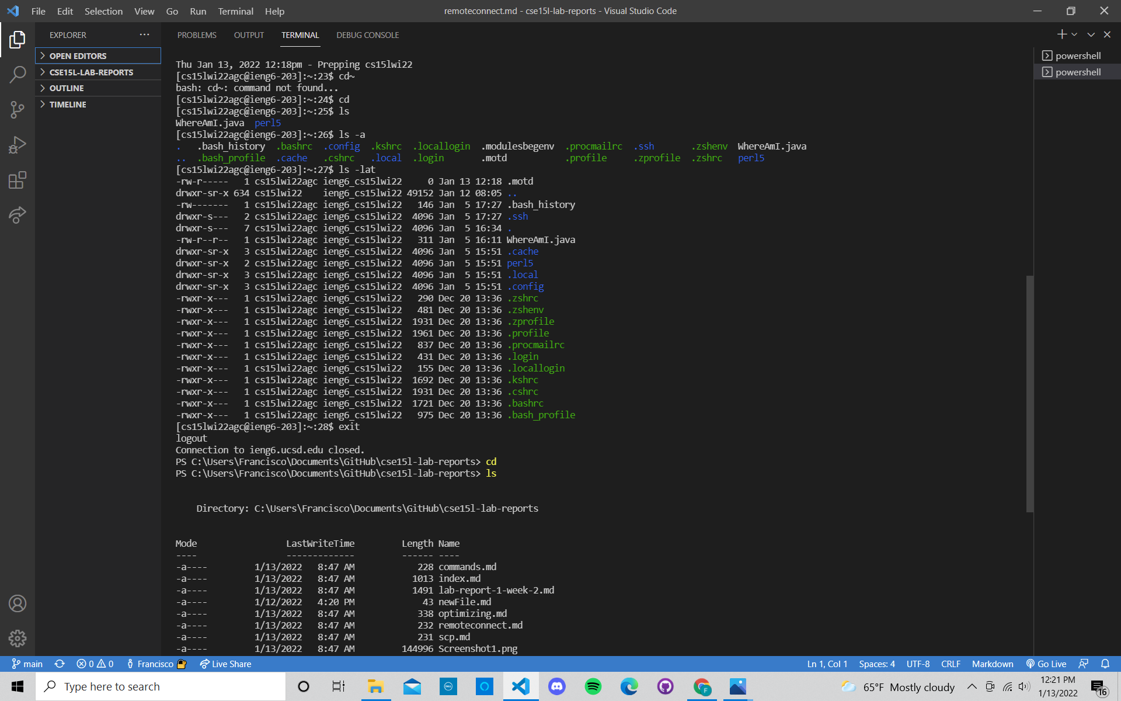Close the terminal panel
1121x701 pixels.
coord(1107,34)
